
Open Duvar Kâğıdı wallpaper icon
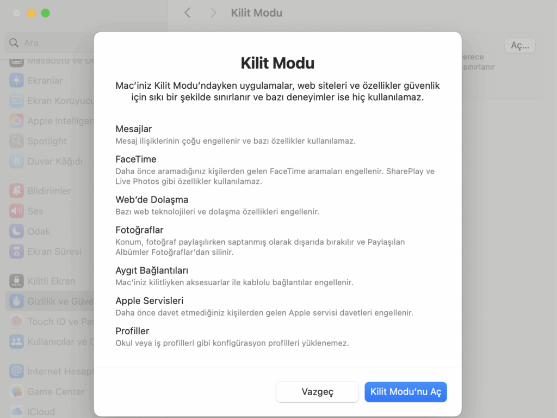(17, 161)
